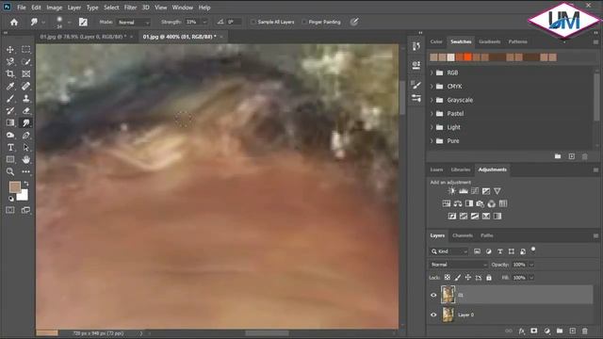Select the Pen tool

25,136
